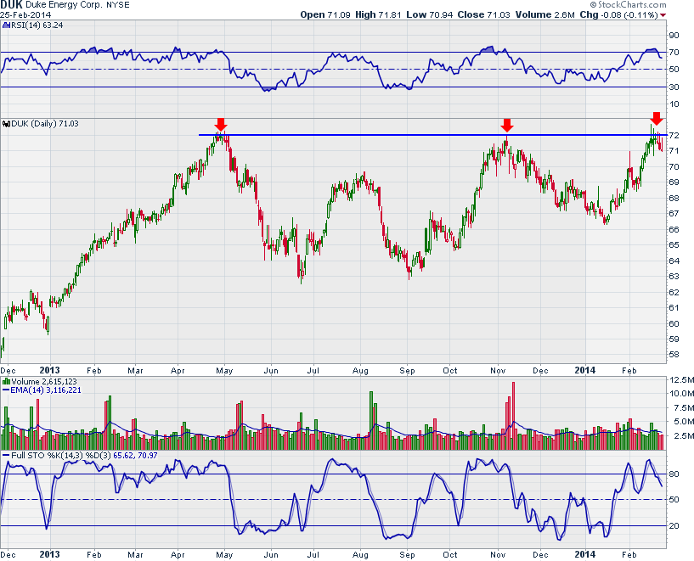Screen dimensions: 694x561
Task: Click the 65 price axis label
Action: pyautogui.click(x=674, y=245)
